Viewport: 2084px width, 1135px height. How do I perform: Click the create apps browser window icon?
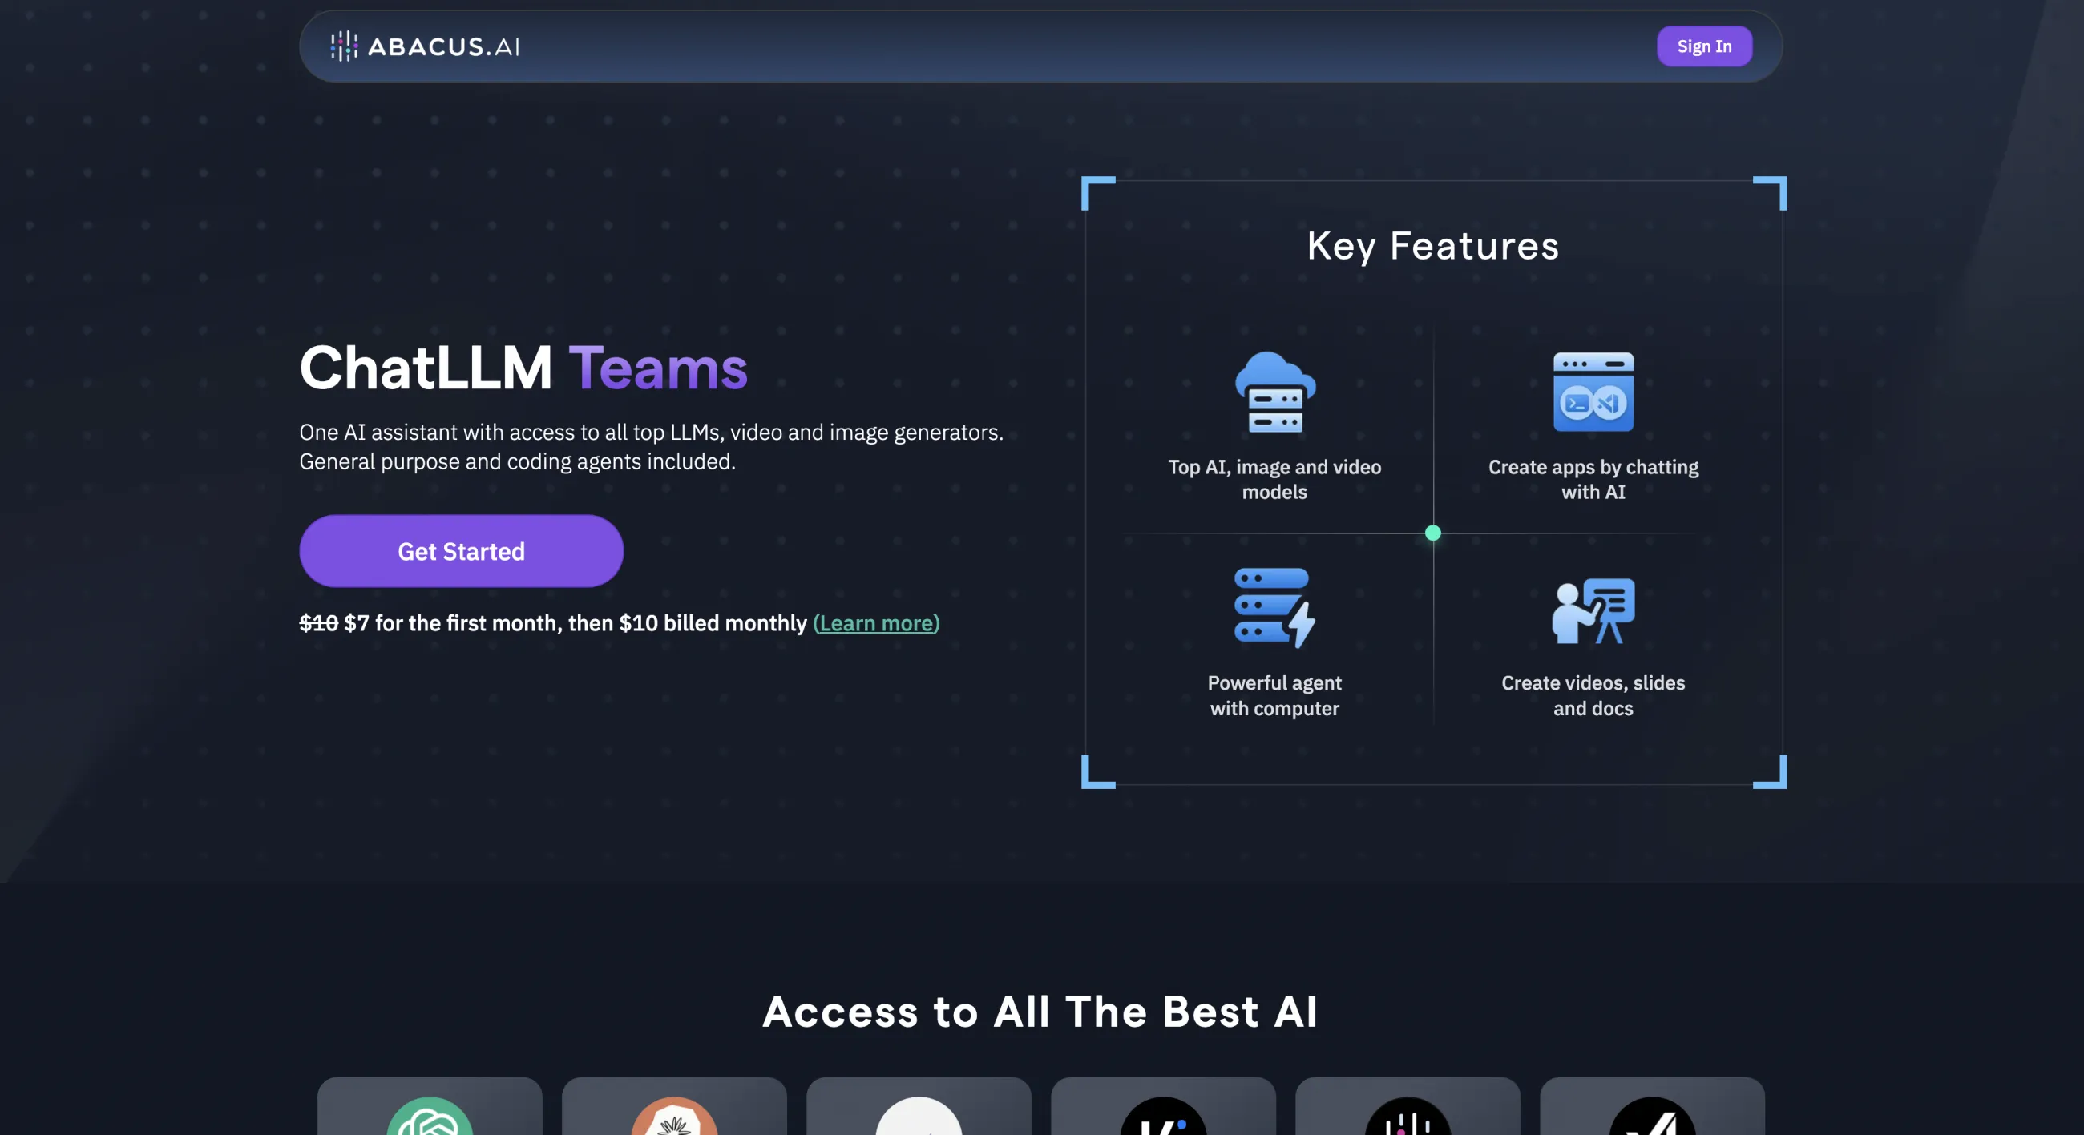(1593, 392)
